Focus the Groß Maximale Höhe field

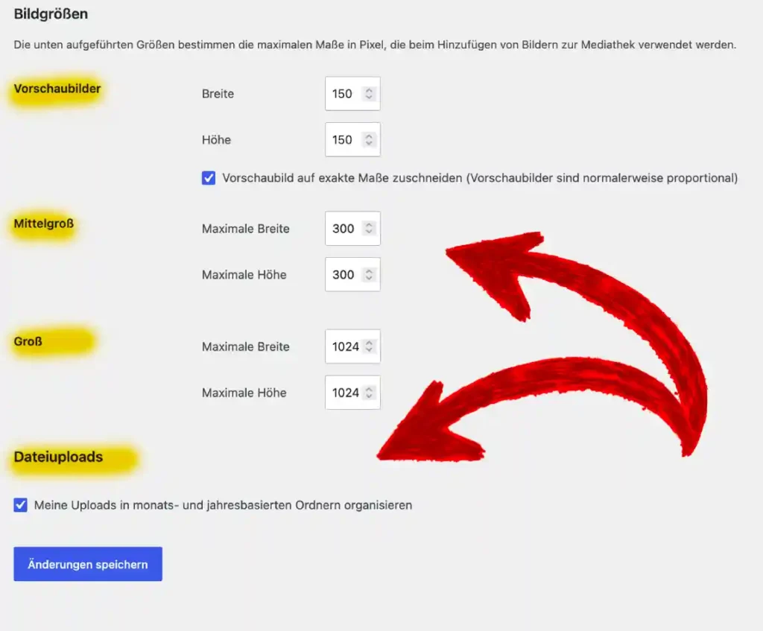click(x=352, y=393)
